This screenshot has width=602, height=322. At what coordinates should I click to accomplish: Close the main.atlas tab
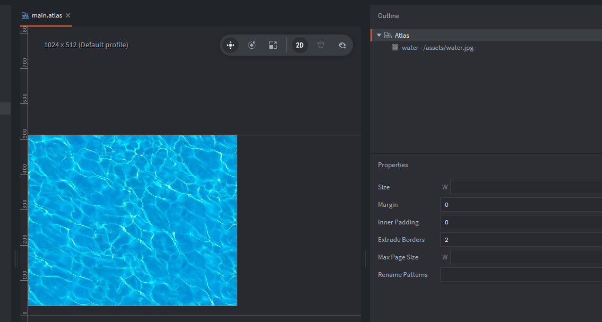tap(68, 15)
